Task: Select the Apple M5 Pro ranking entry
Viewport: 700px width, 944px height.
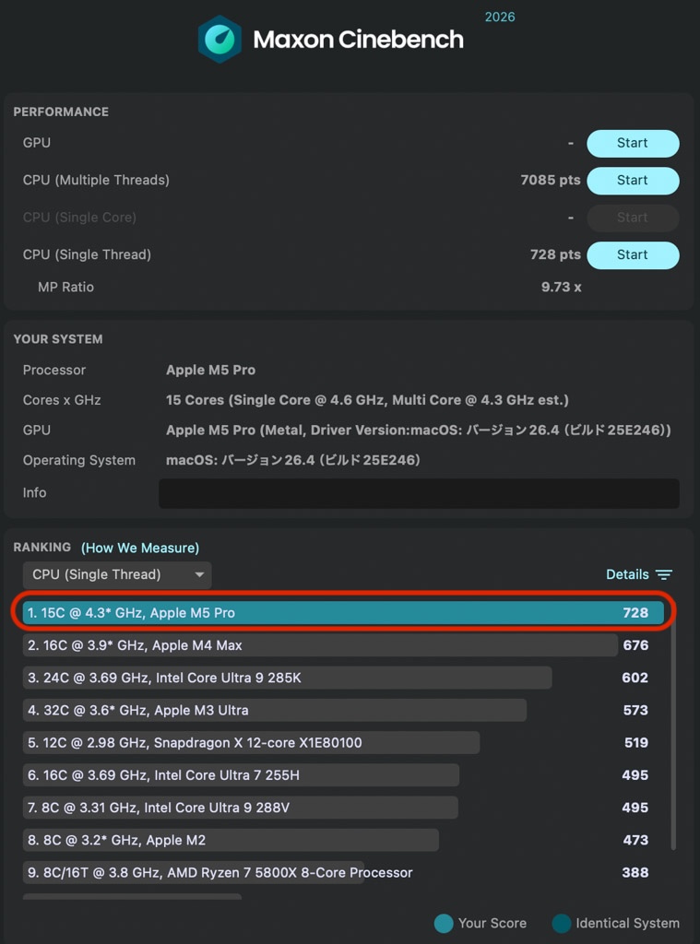Action: point(341,613)
